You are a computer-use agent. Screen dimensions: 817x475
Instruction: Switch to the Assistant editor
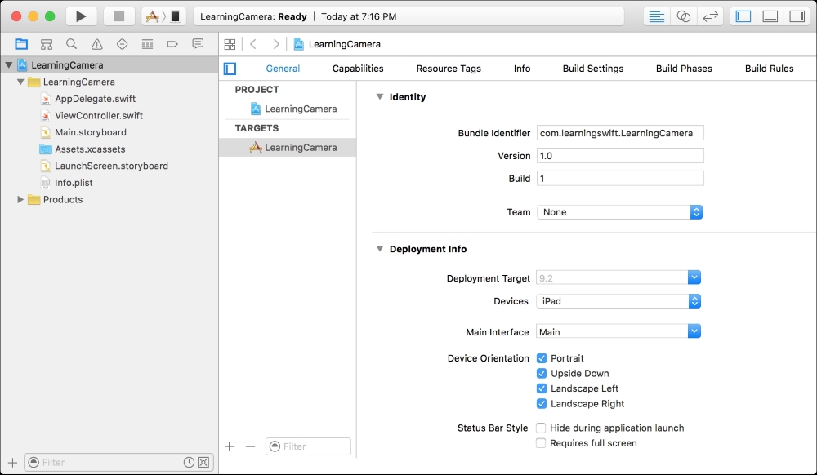pyautogui.click(x=685, y=16)
